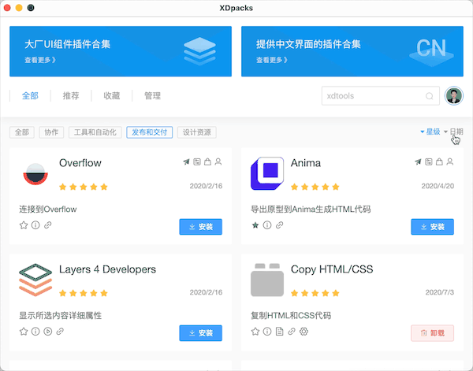The height and width of the screenshot is (371, 473).
Task: Click paper plane icon on Anima card
Action: click(x=418, y=161)
